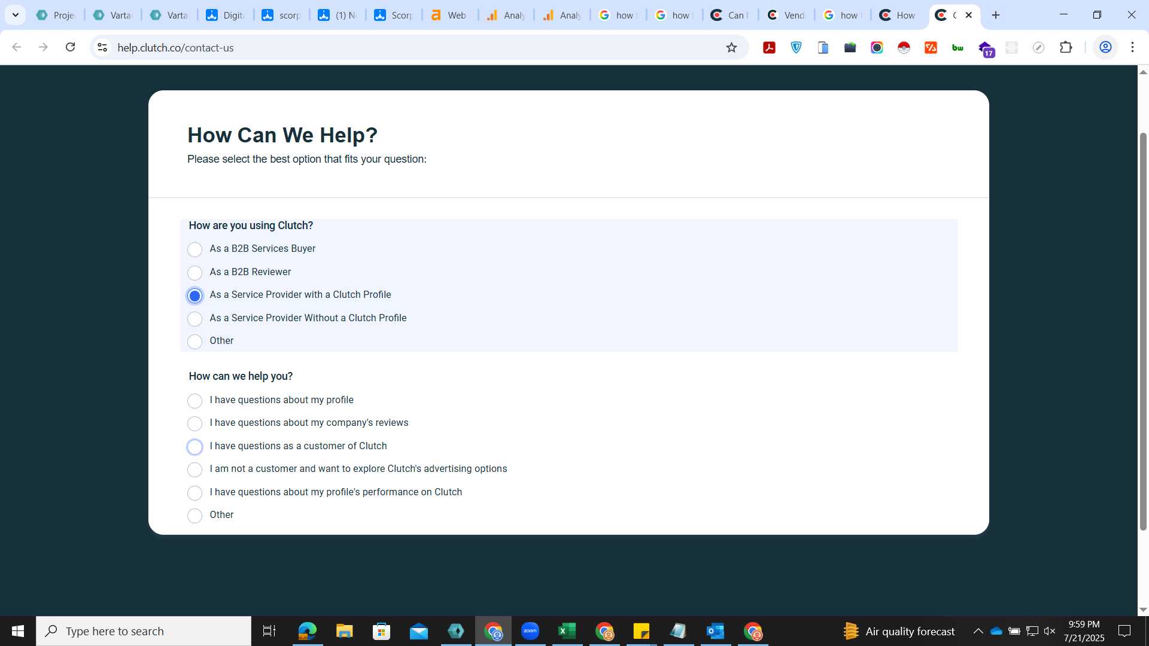Choose 'As a B2B Reviewer' radio button
The height and width of the screenshot is (646, 1149).
click(x=194, y=273)
